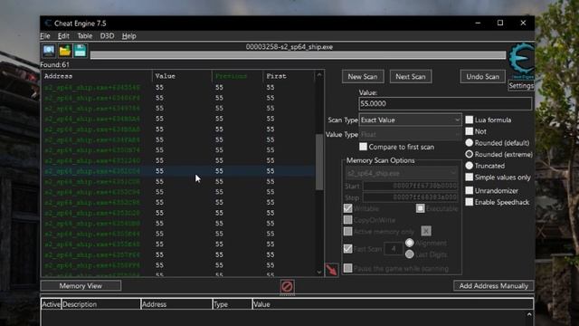Sort by found list Address column header
The width and height of the screenshot is (579, 326).
point(97,76)
